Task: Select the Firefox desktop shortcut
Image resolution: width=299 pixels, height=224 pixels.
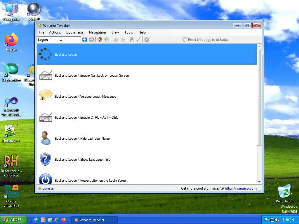Action: (x=11, y=42)
